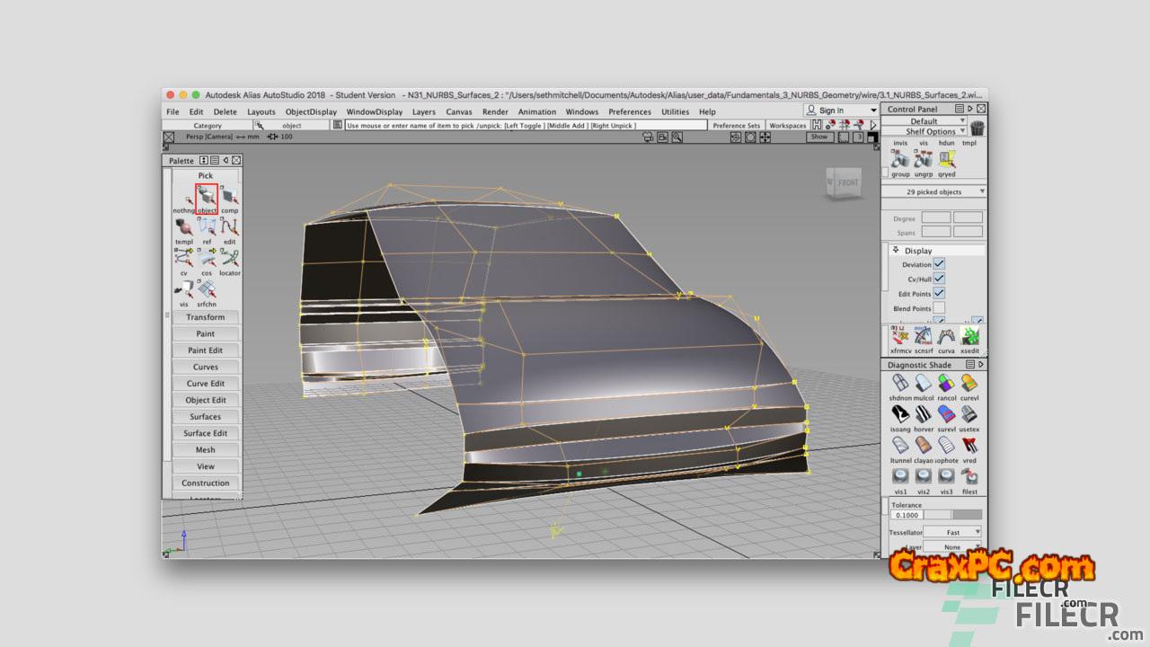Expand the Shelf Options dropdown

[x=931, y=131]
